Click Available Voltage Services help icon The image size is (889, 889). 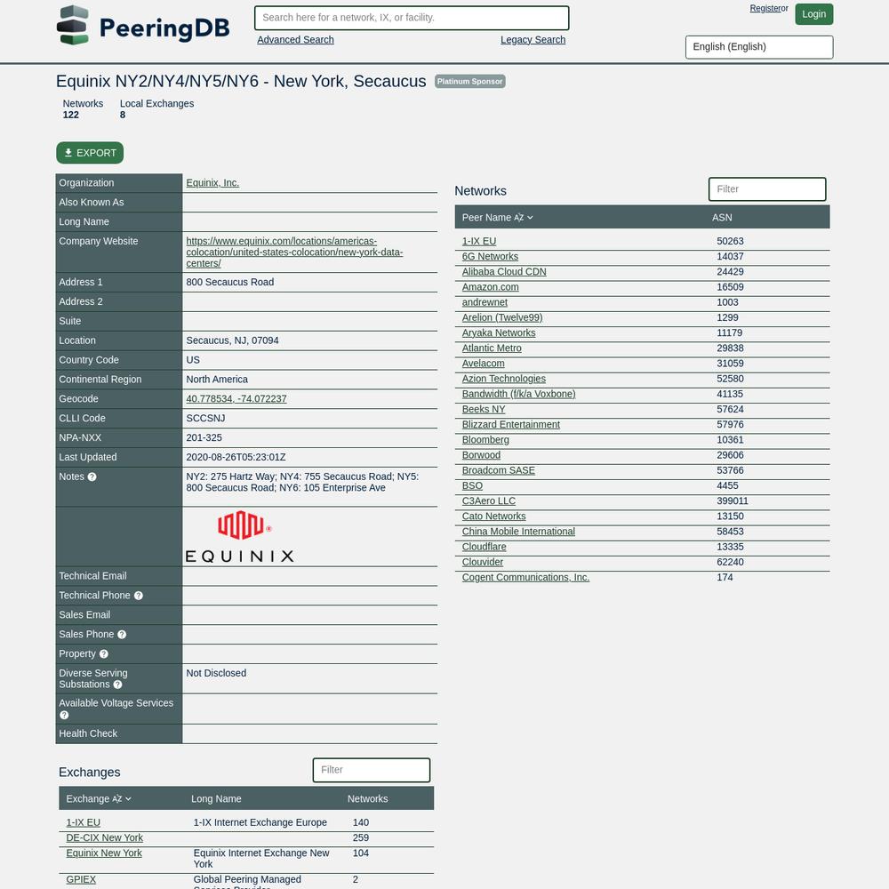pyautogui.click(x=64, y=716)
